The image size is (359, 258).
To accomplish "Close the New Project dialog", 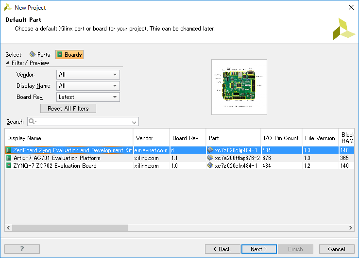I will coord(351,7).
